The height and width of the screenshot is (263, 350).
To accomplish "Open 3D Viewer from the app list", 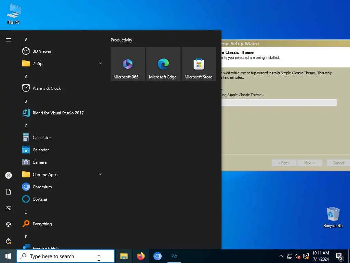I will tap(63, 51).
